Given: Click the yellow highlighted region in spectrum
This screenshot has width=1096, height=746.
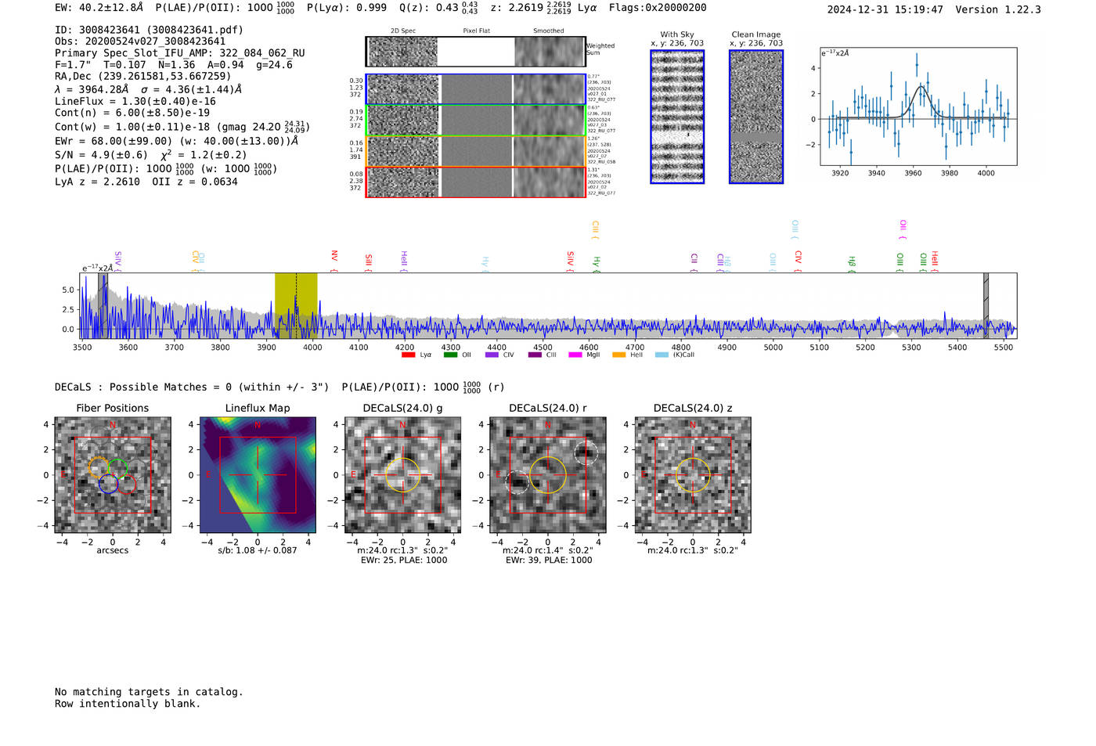Looking at the screenshot, I should click(296, 305).
